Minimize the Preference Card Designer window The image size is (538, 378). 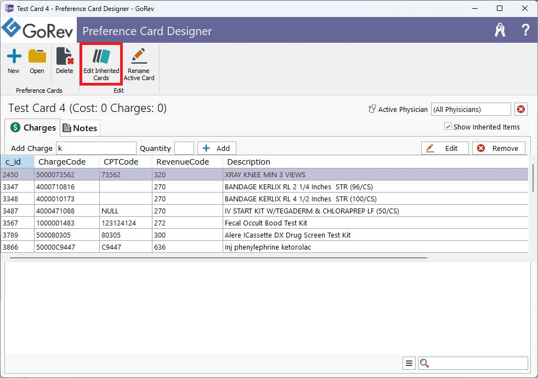click(x=475, y=8)
